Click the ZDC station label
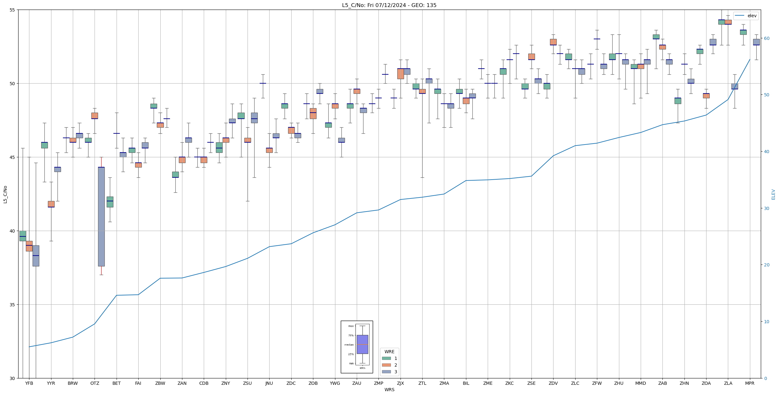The height and width of the screenshot is (395, 779). pyautogui.click(x=291, y=383)
